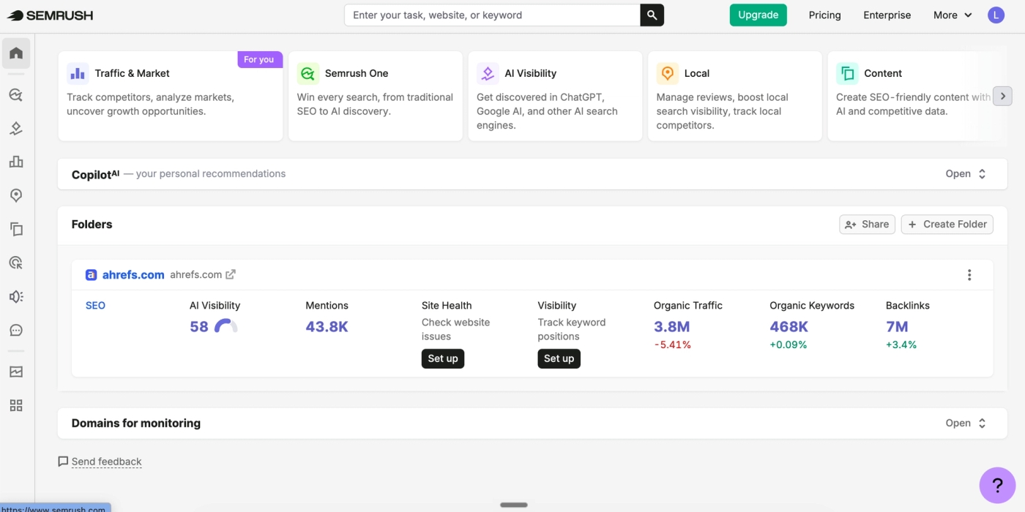Click the Create Folder button

click(x=947, y=225)
